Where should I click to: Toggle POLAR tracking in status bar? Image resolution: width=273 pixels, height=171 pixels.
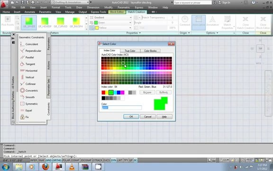[x=66, y=160]
